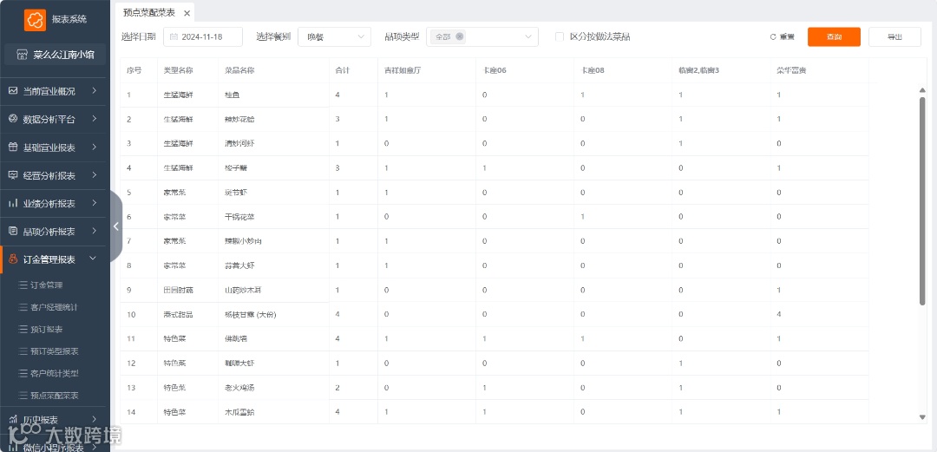Click the 类型名称 column header

(178, 70)
